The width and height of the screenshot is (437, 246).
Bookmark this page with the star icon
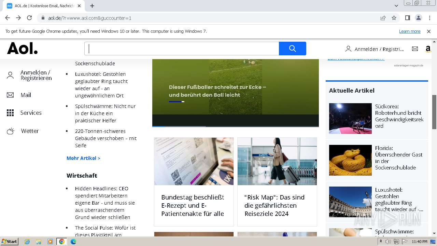394,18
